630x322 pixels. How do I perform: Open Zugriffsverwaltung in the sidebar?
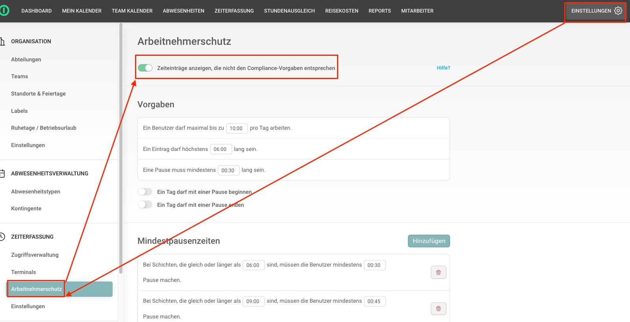35,255
